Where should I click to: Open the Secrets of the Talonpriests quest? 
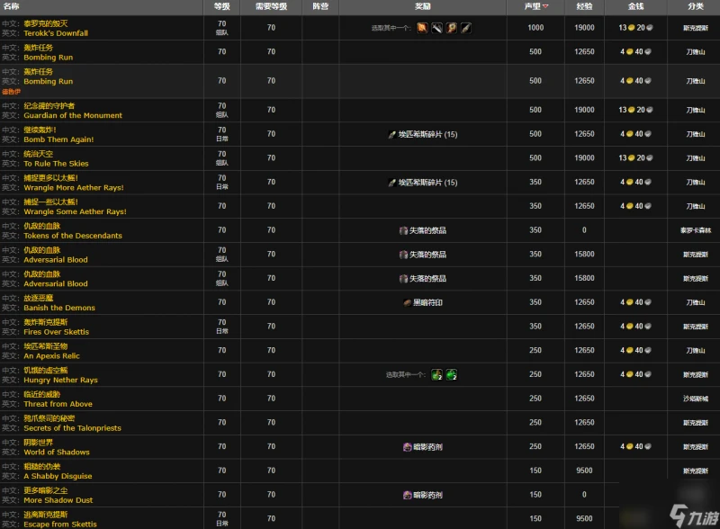tap(72, 428)
